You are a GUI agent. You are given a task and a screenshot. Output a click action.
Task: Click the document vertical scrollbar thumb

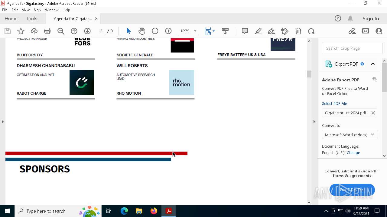pyautogui.click(x=309, y=74)
